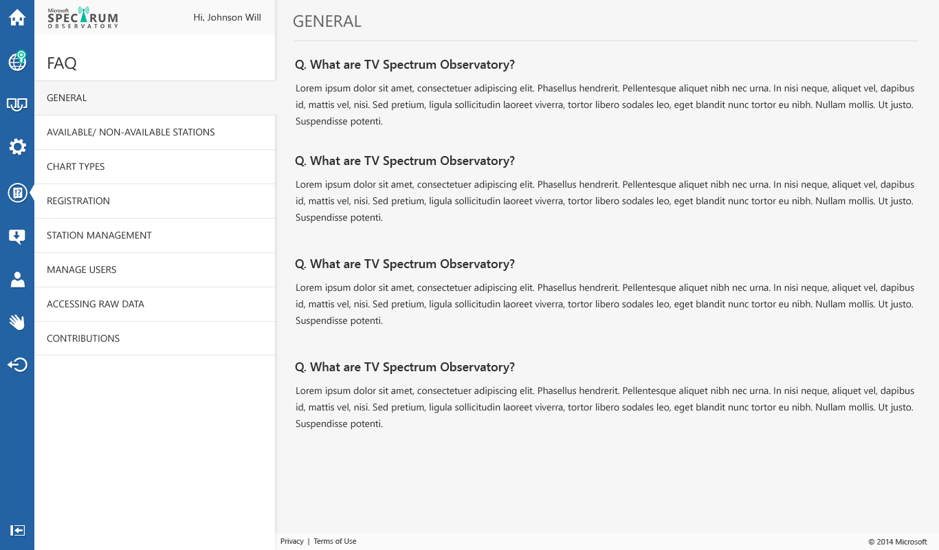
Task: Open the Terms of Use link
Action: 335,541
